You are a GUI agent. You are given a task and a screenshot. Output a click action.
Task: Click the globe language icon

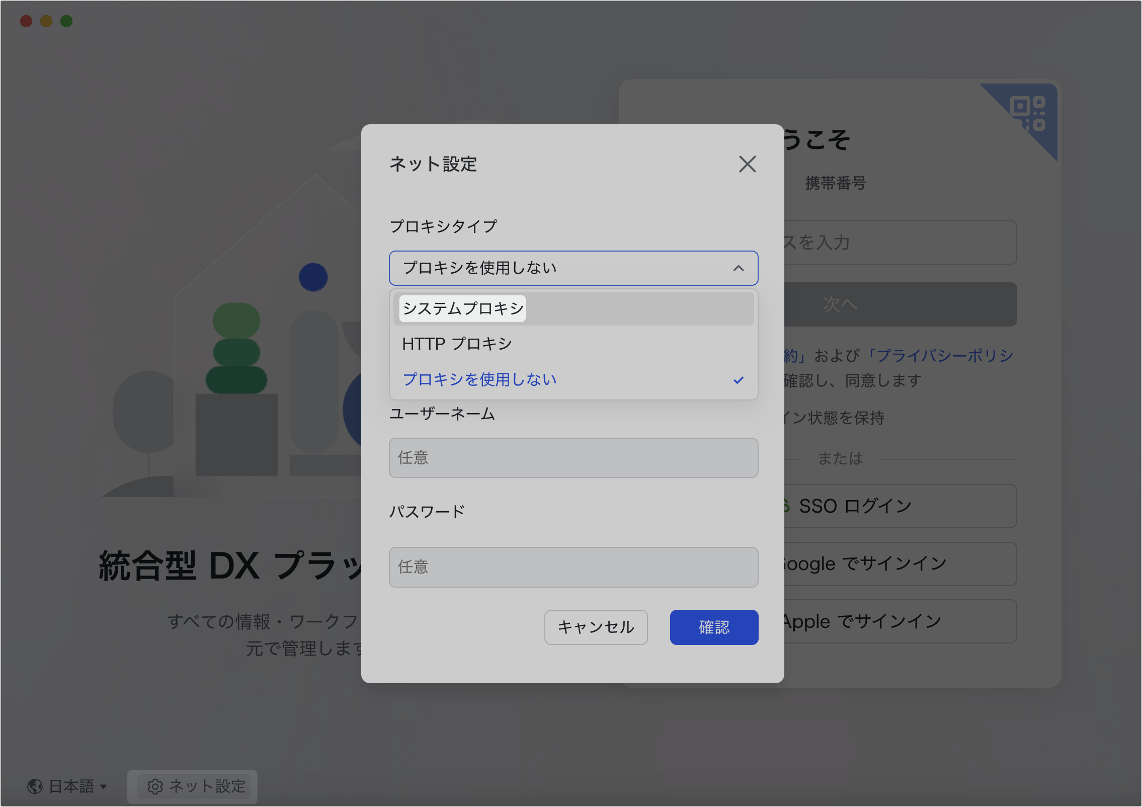point(34,786)
